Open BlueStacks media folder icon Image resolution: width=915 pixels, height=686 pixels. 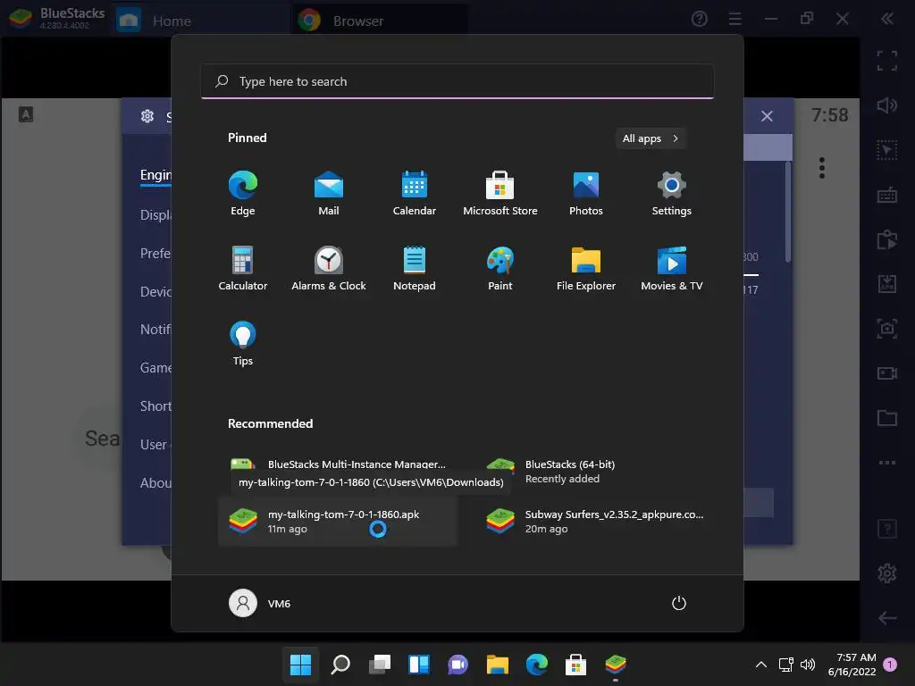point(887,418)
